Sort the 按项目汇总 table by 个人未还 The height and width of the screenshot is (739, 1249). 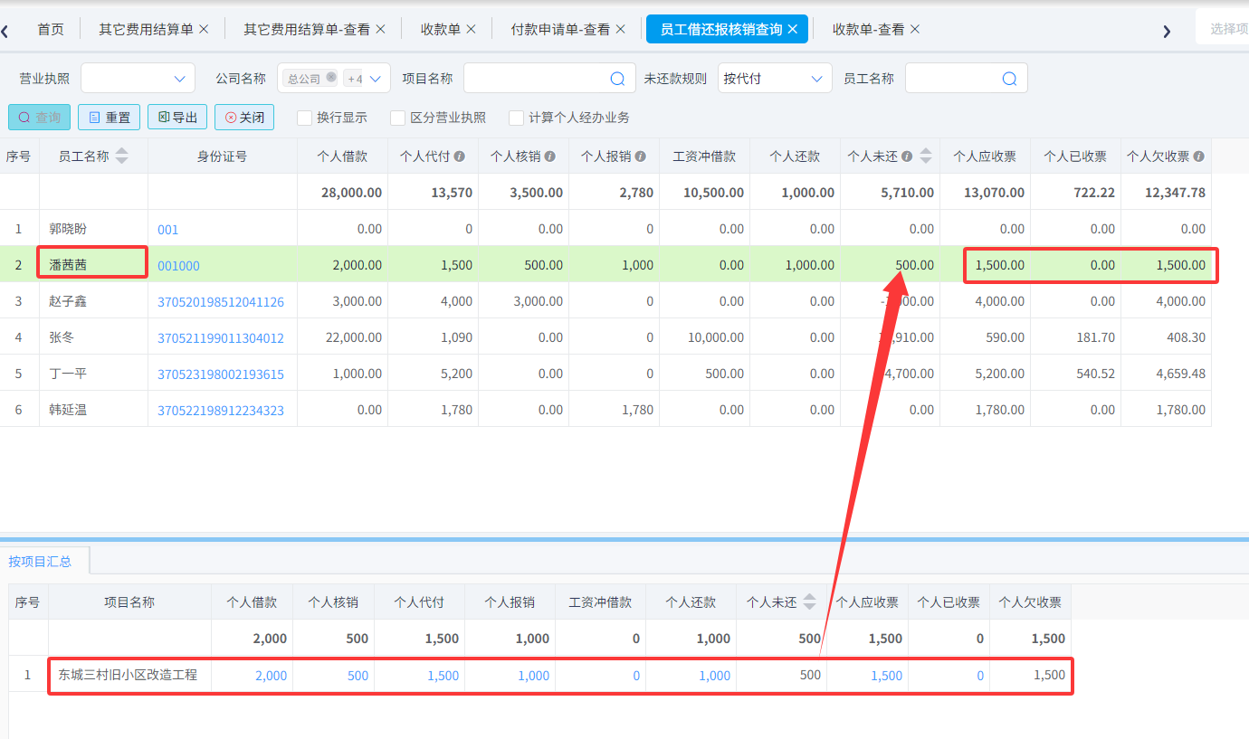click(x=810, y=602)
